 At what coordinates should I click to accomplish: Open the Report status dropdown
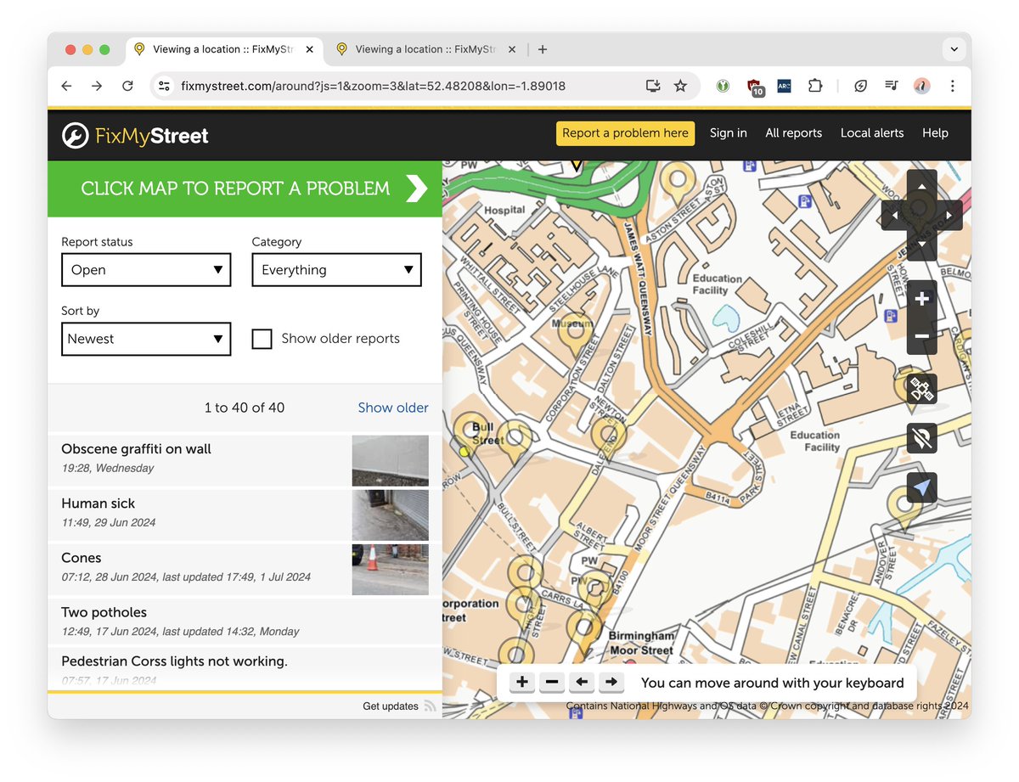tap(146, 270)
